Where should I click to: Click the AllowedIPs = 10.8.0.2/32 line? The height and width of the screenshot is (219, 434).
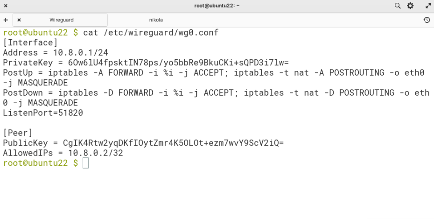[63, 153]
